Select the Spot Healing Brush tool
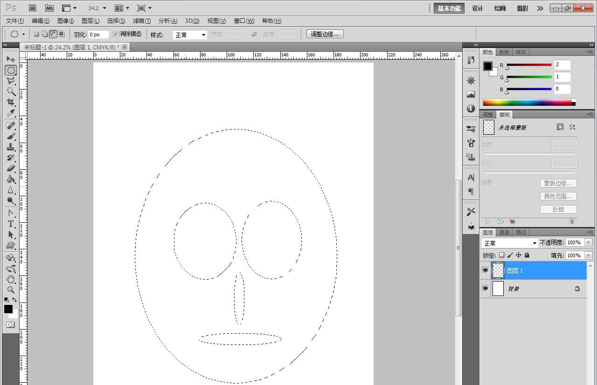 (10, 125)
